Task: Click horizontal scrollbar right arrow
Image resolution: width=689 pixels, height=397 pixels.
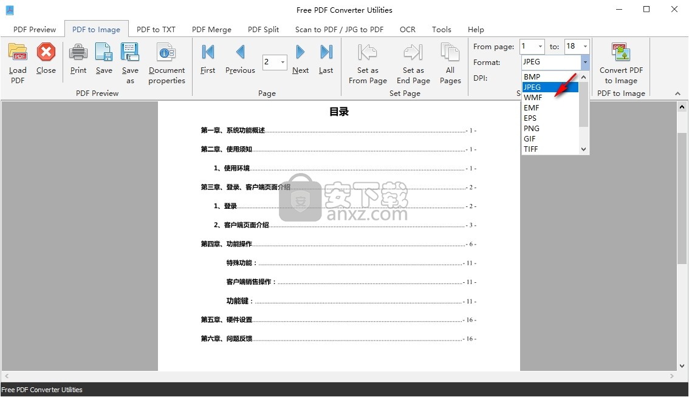Action: (671, 376)
